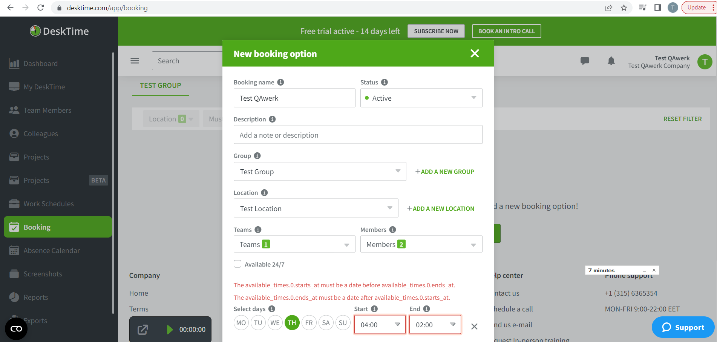
Task: Toggle Friday day selector
Action: 309,323
